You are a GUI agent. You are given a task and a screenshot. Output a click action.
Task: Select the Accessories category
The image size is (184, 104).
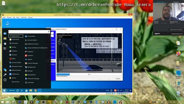[14, 40]
